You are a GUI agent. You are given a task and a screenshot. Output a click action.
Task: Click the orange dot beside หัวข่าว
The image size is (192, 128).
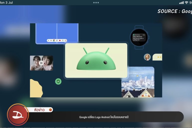tap(50, 110)
